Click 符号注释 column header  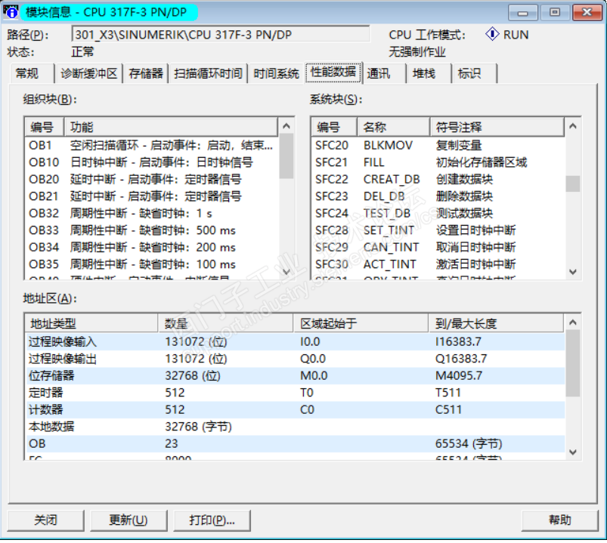[497, 127]
